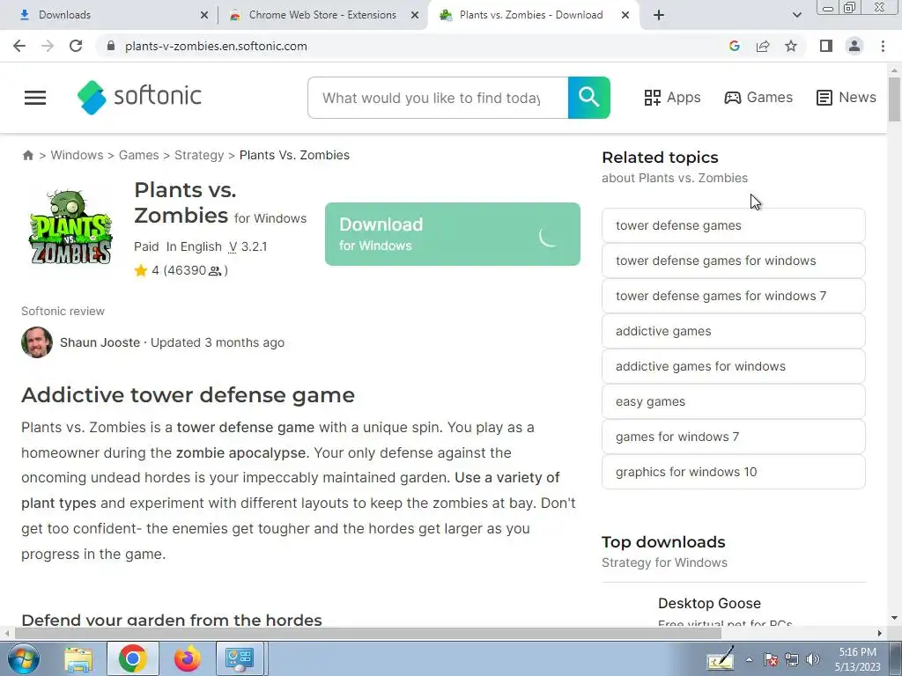Open control panel app in taskbar
Screen dimensions: 902x676
pyautogui.click(x=240, y=658)
